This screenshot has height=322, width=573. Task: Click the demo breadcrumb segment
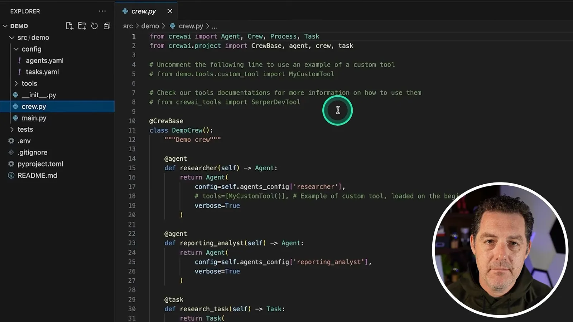pyautogui.click(x=150, y=26)
